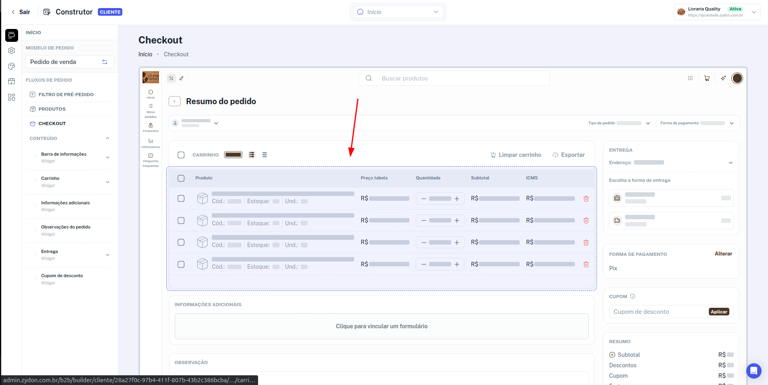Delete the second cart product row

[586, 220]
